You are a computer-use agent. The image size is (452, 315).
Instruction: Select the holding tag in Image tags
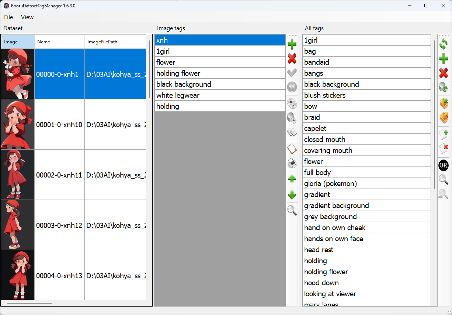[x=220, y=106]
